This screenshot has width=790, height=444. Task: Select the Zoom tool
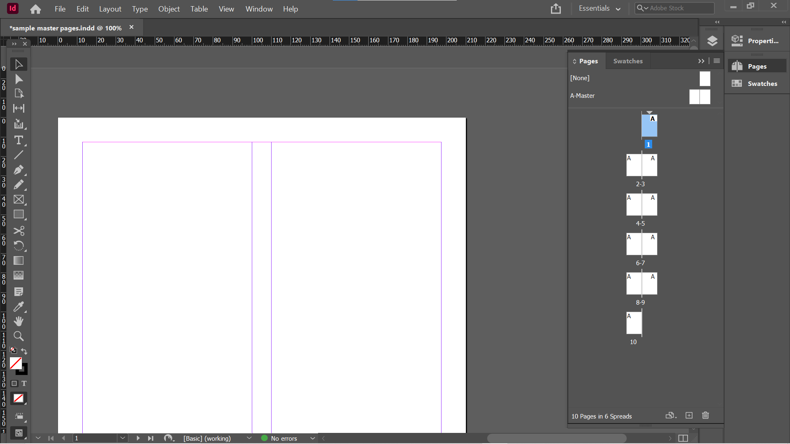(19, 336)
